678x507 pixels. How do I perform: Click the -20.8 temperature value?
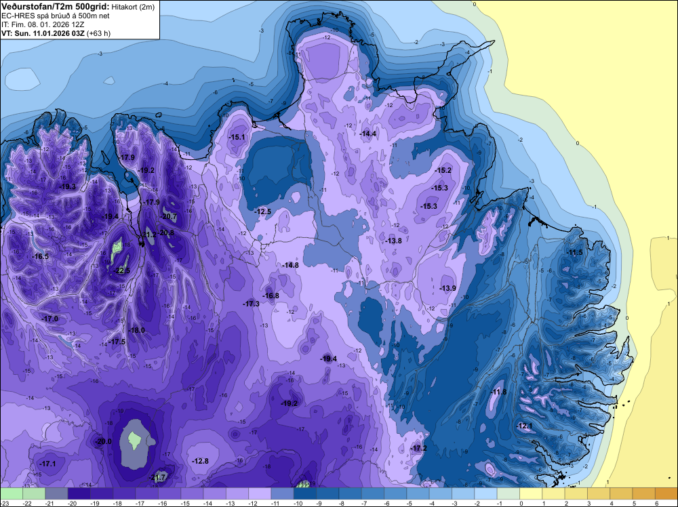point(166,232)
